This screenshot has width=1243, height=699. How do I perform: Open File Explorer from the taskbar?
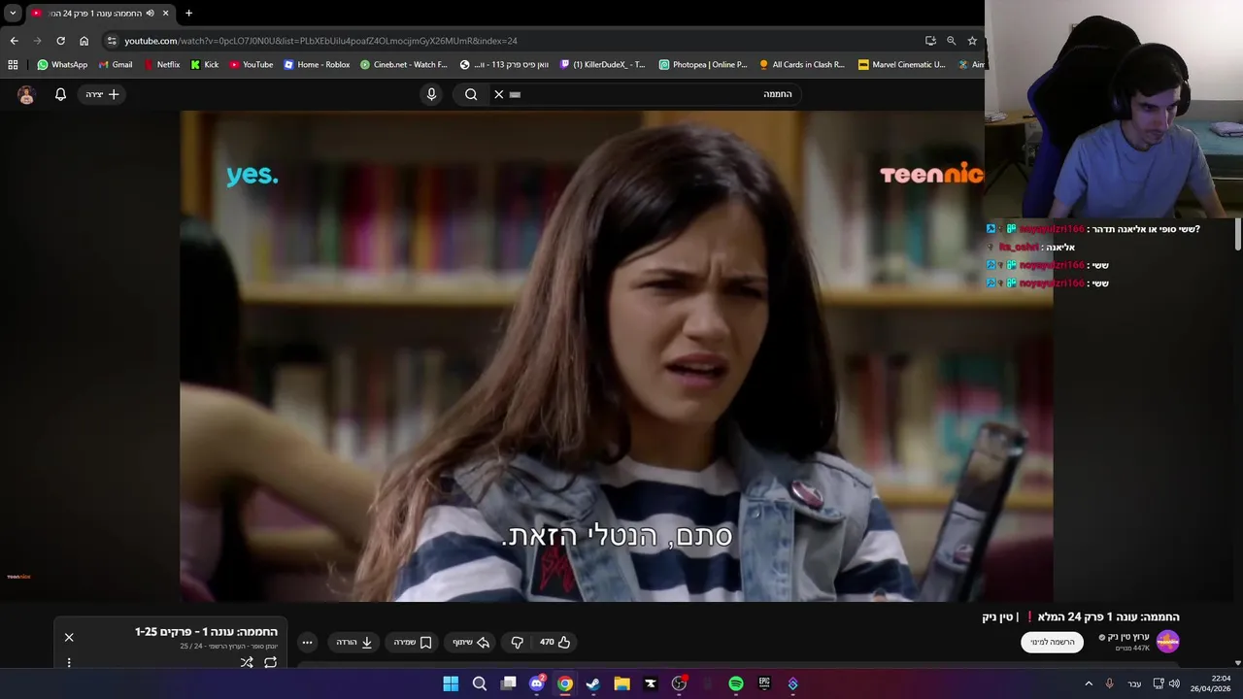click(x=622, y=683)
